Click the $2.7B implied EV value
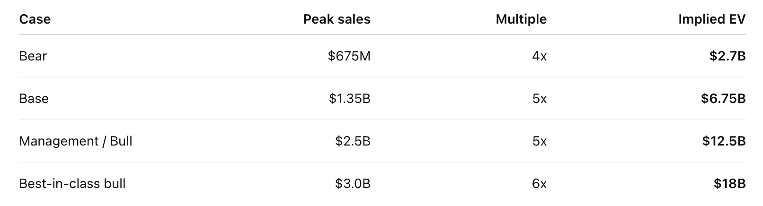763x206 pixels. (727, 56)
